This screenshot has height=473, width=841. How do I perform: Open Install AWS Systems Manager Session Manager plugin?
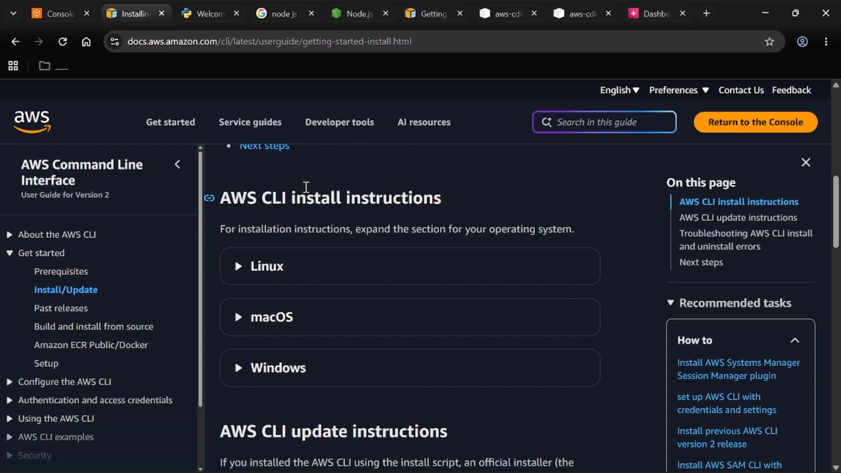739,369
